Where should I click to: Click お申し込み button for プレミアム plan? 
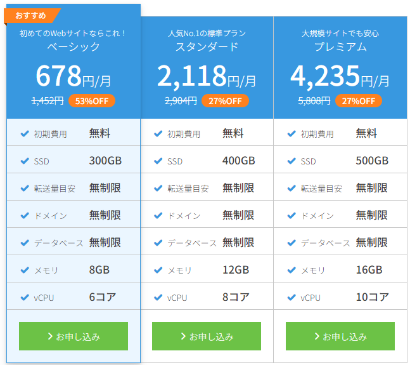click(340, 336)
